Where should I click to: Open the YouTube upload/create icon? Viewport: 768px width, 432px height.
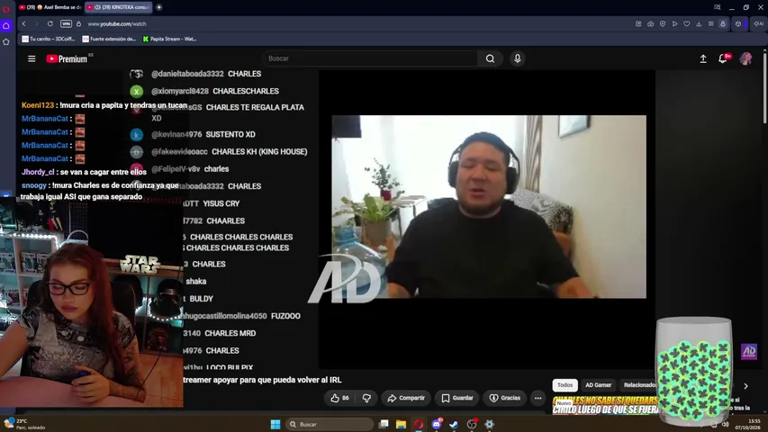pyautogui.click(x=703, y=58)
